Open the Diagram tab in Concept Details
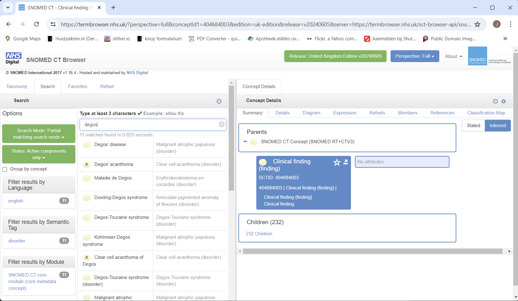The height and width of the screenshot is (301, 518). [311, 113]
